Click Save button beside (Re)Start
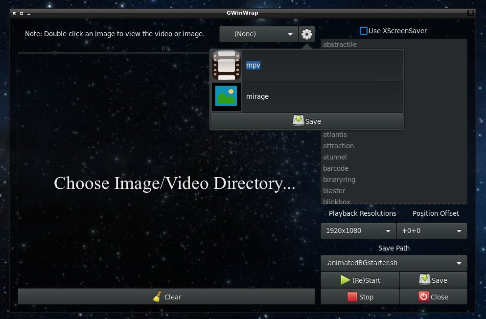This screenshot has width=486, height=319. click(433, 280)
